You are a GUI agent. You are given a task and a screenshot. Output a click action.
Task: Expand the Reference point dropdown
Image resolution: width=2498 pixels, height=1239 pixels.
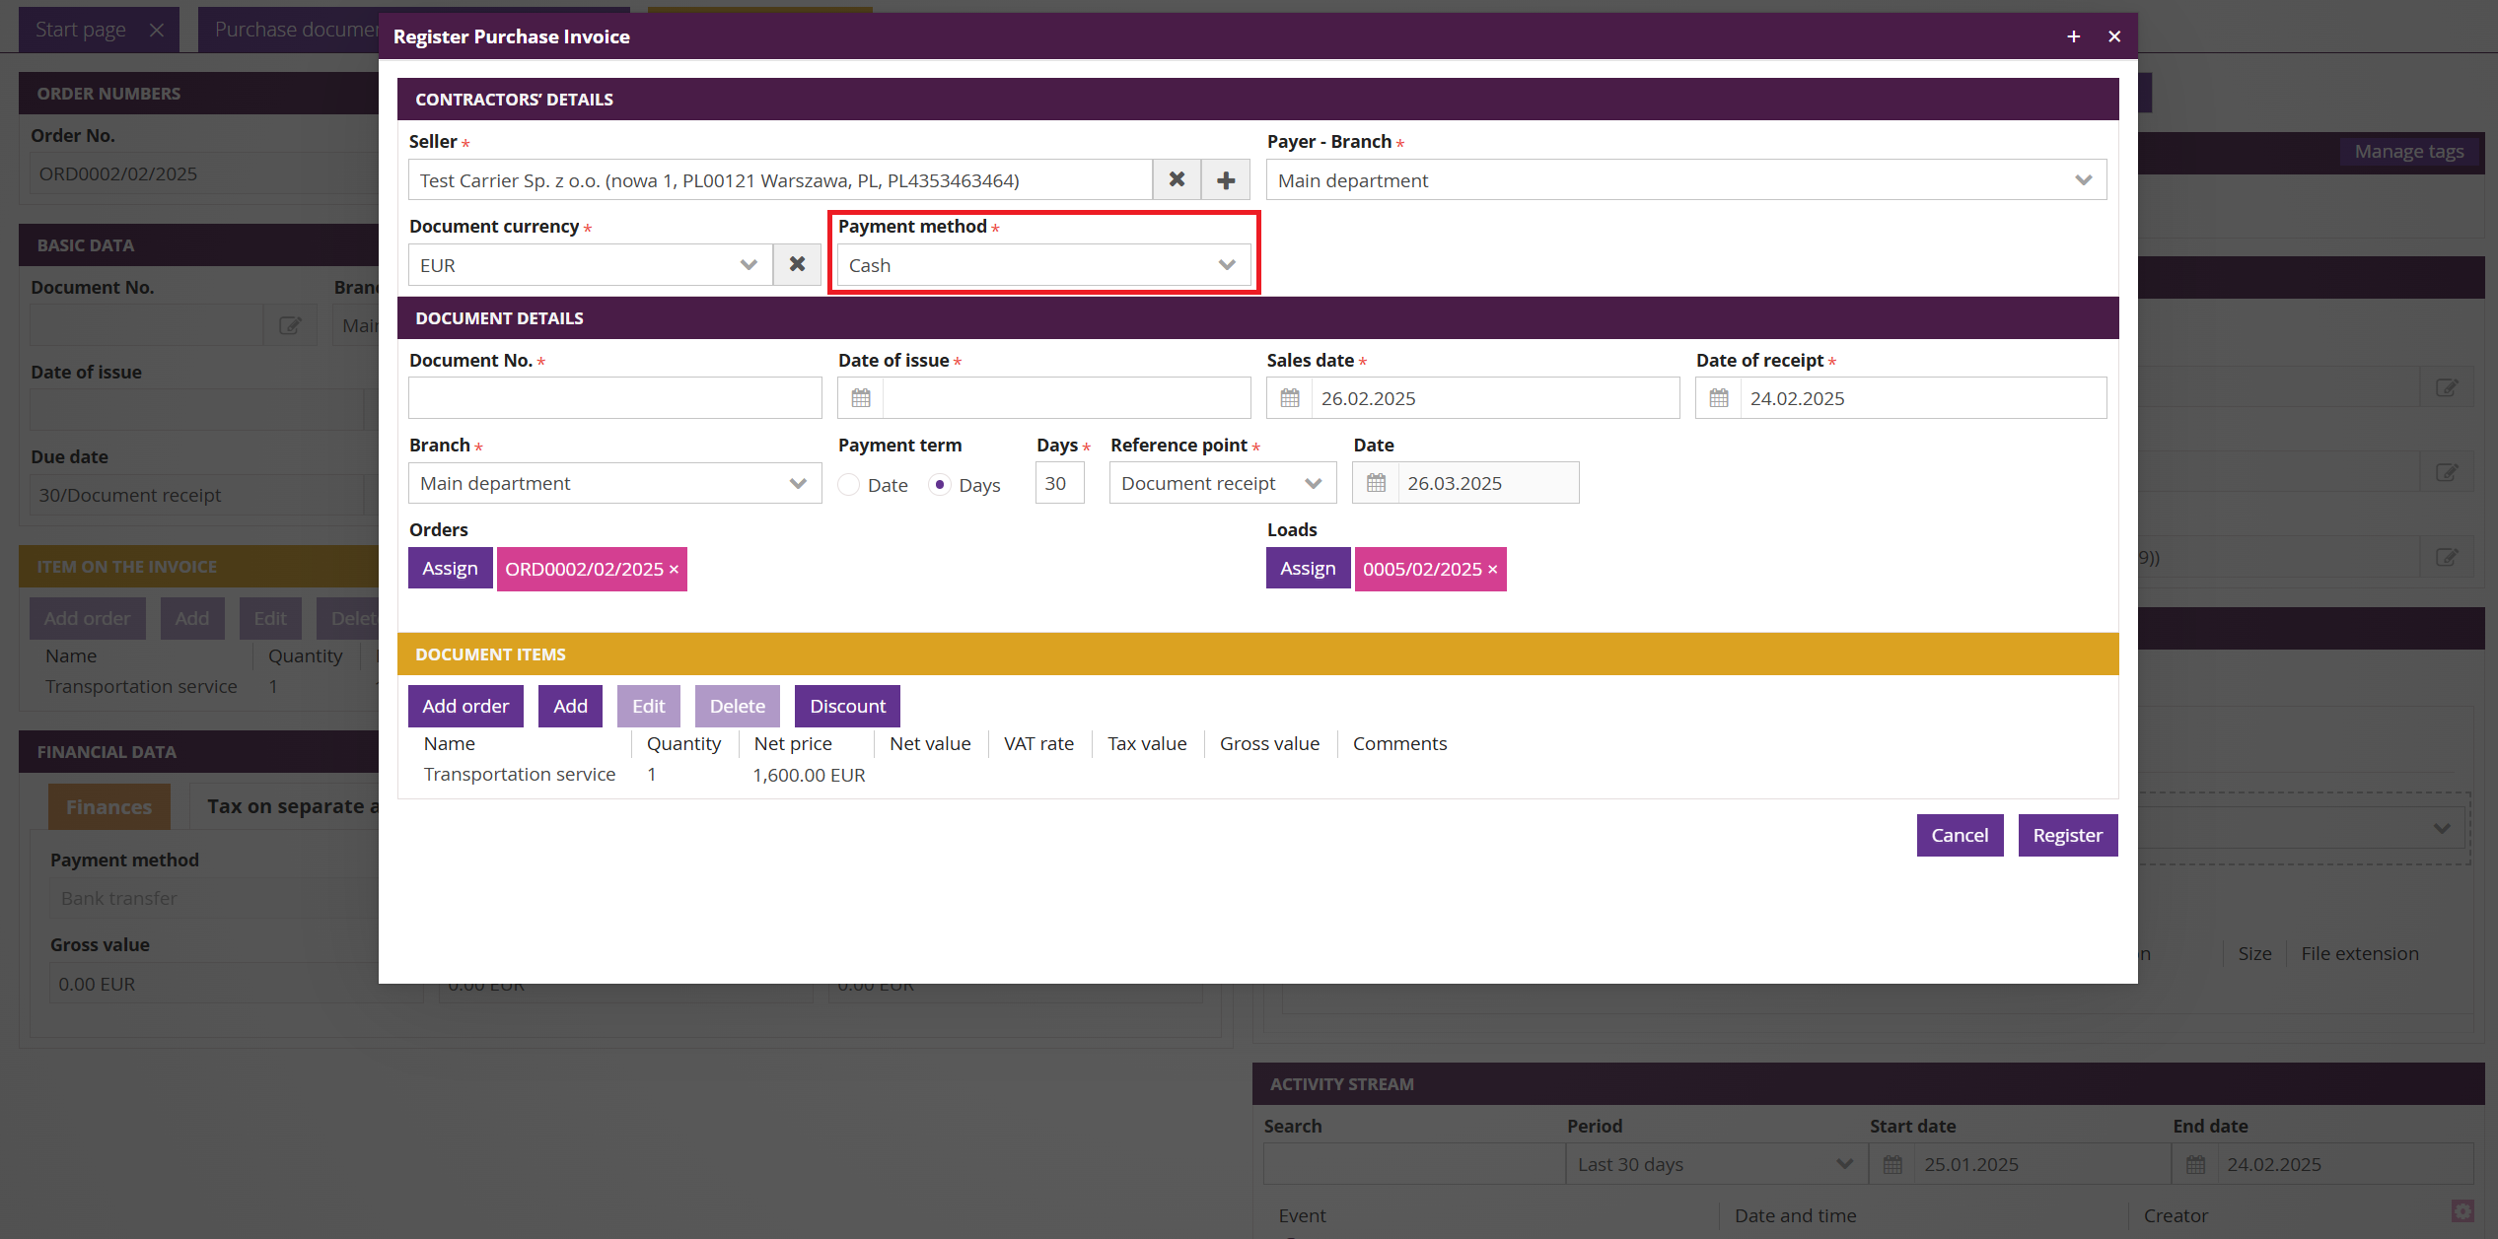[1222, 483]
